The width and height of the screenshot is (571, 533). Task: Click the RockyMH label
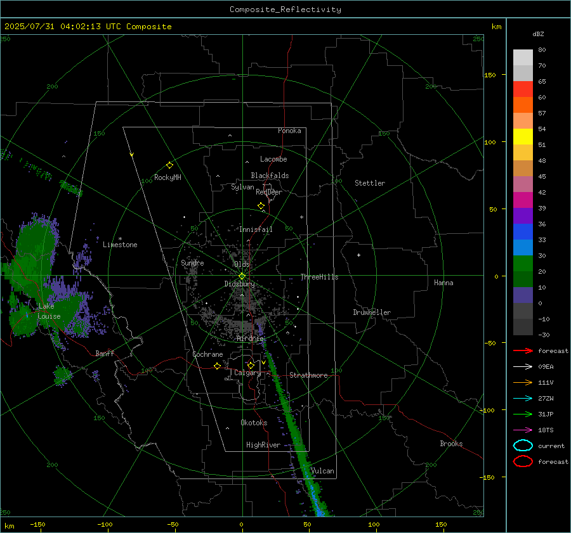(167, 177)
